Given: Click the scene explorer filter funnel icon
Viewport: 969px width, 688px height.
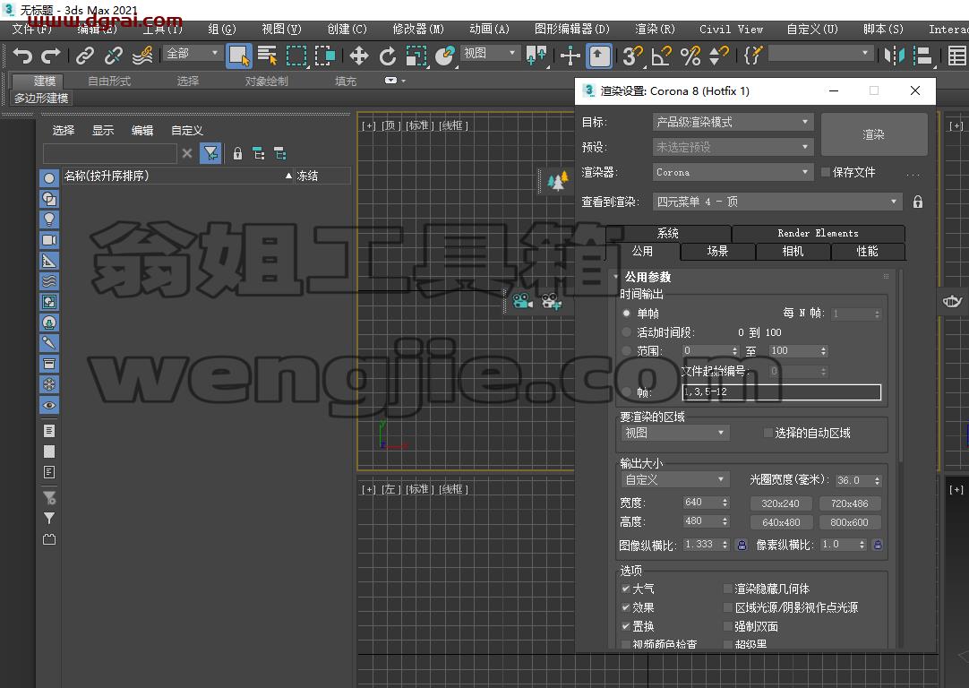Looking at the screenshot, I should [x=210, y=153].
